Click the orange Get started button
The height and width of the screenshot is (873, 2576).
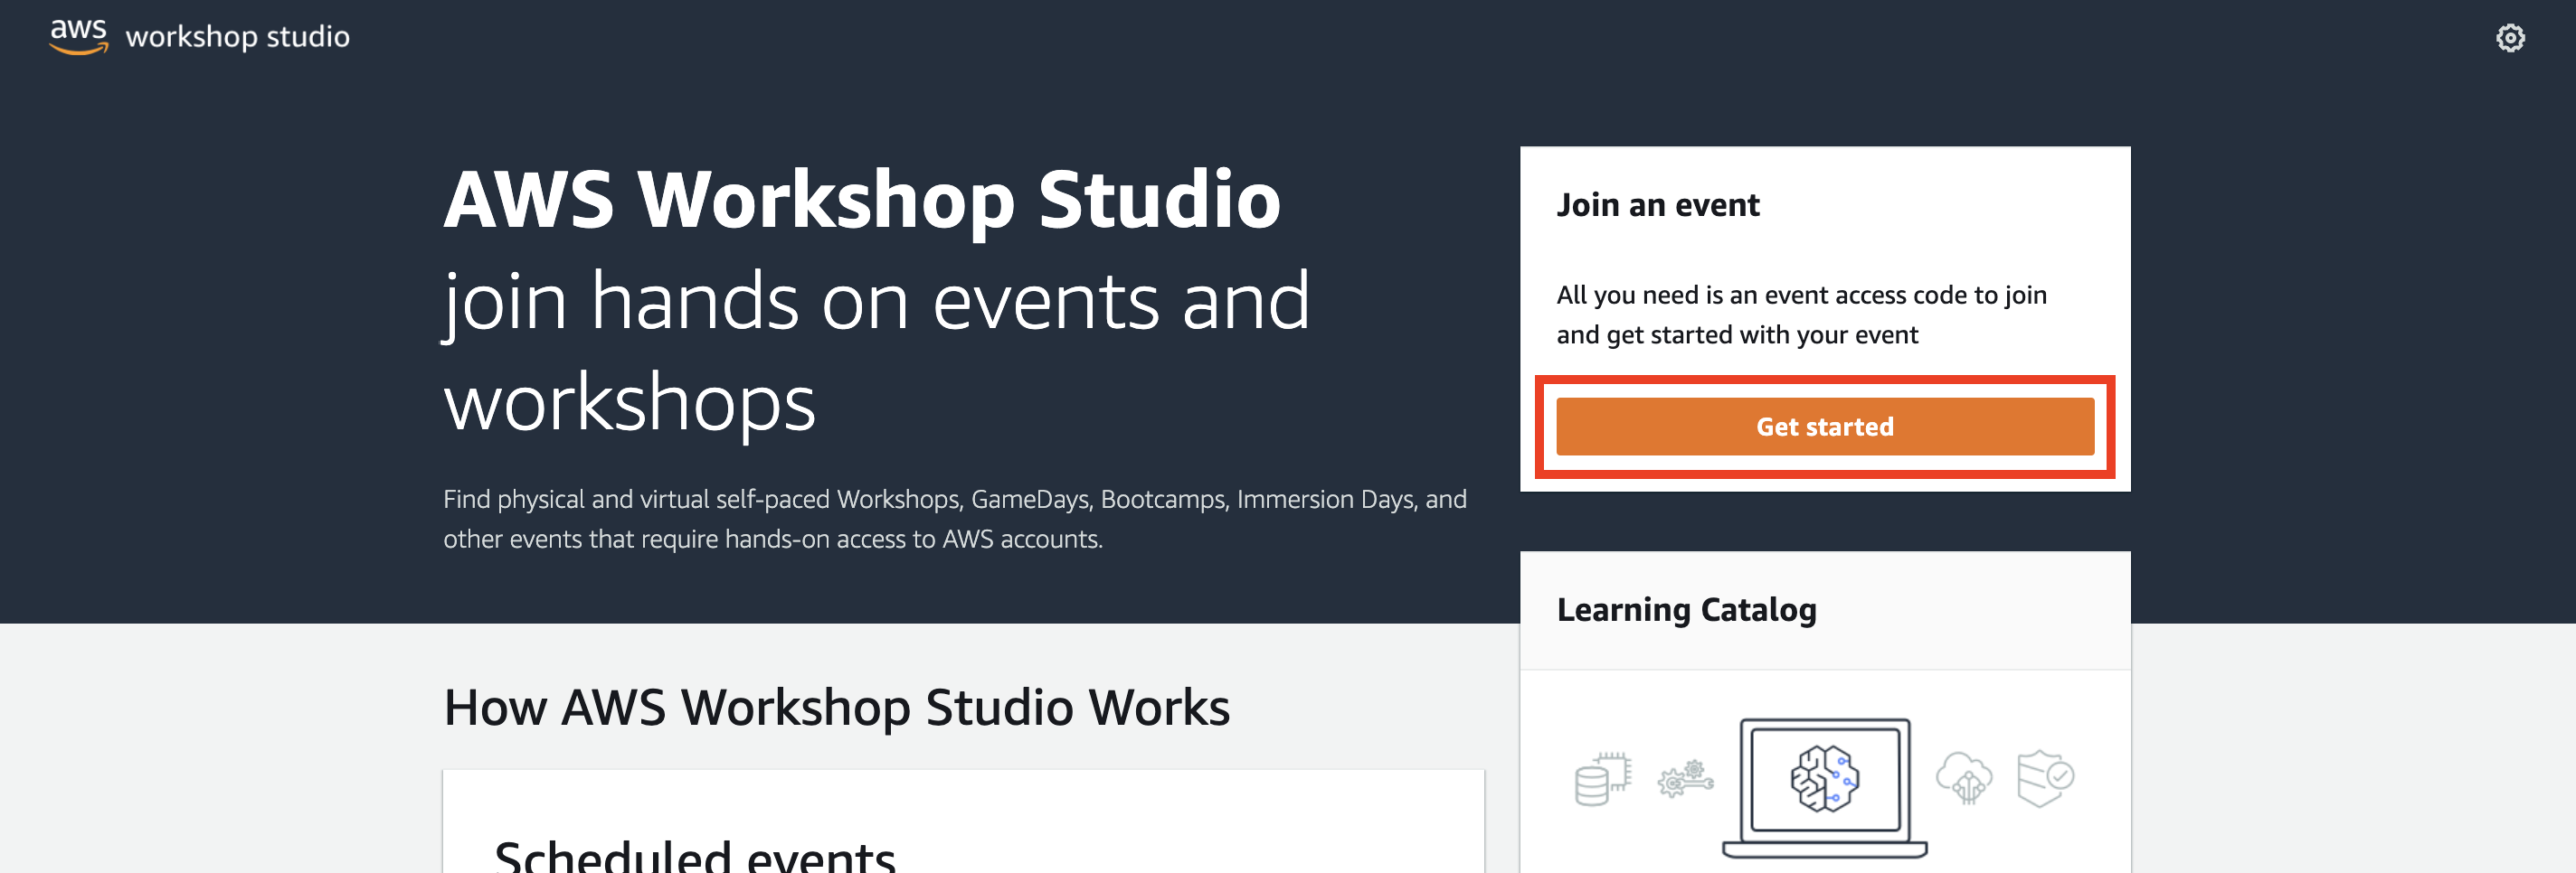pos(1824,427)
